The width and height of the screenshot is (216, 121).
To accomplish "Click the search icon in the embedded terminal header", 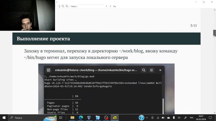I will pyautogui.click(x=144, y=70).
